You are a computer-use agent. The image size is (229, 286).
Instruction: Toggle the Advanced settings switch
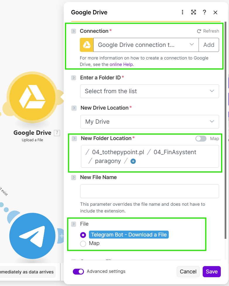click(78, 272)
